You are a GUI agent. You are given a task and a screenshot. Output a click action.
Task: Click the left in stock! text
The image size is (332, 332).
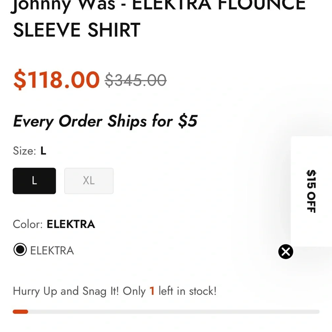(187, 291)
